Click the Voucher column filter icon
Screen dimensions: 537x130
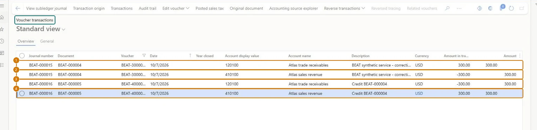click(x=144, y=56)
